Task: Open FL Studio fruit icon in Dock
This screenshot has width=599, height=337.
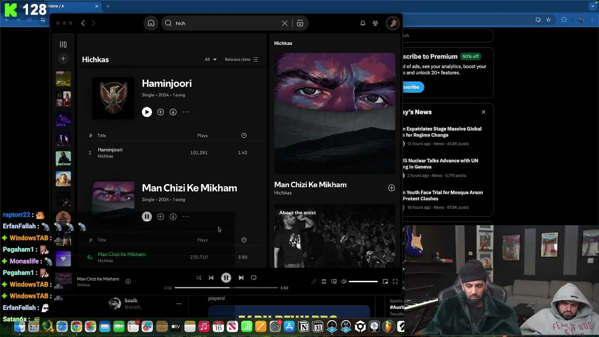Action: coord(389,327)
